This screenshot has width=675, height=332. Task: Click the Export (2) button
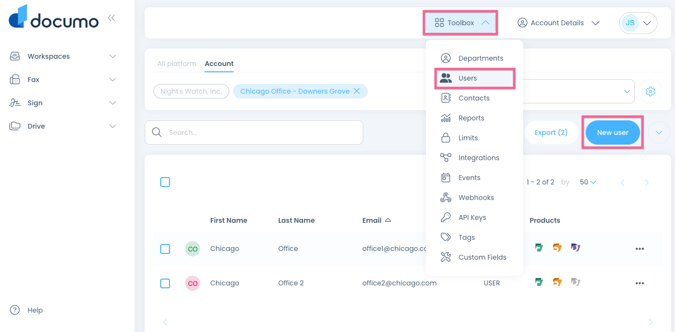pyautogui.click(x=551, y=132)
